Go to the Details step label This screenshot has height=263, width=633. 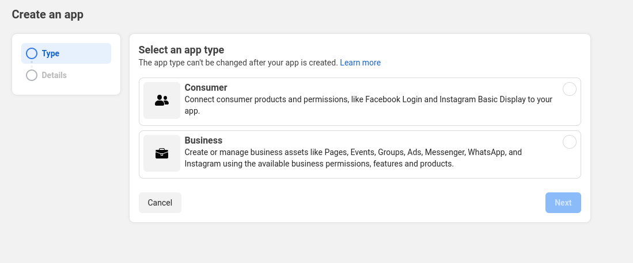coord(54,75)
